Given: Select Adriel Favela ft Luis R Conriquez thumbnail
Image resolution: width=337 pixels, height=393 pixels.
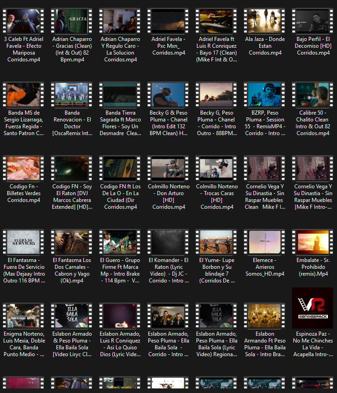Looking at the screenshot, I should 216,21.
